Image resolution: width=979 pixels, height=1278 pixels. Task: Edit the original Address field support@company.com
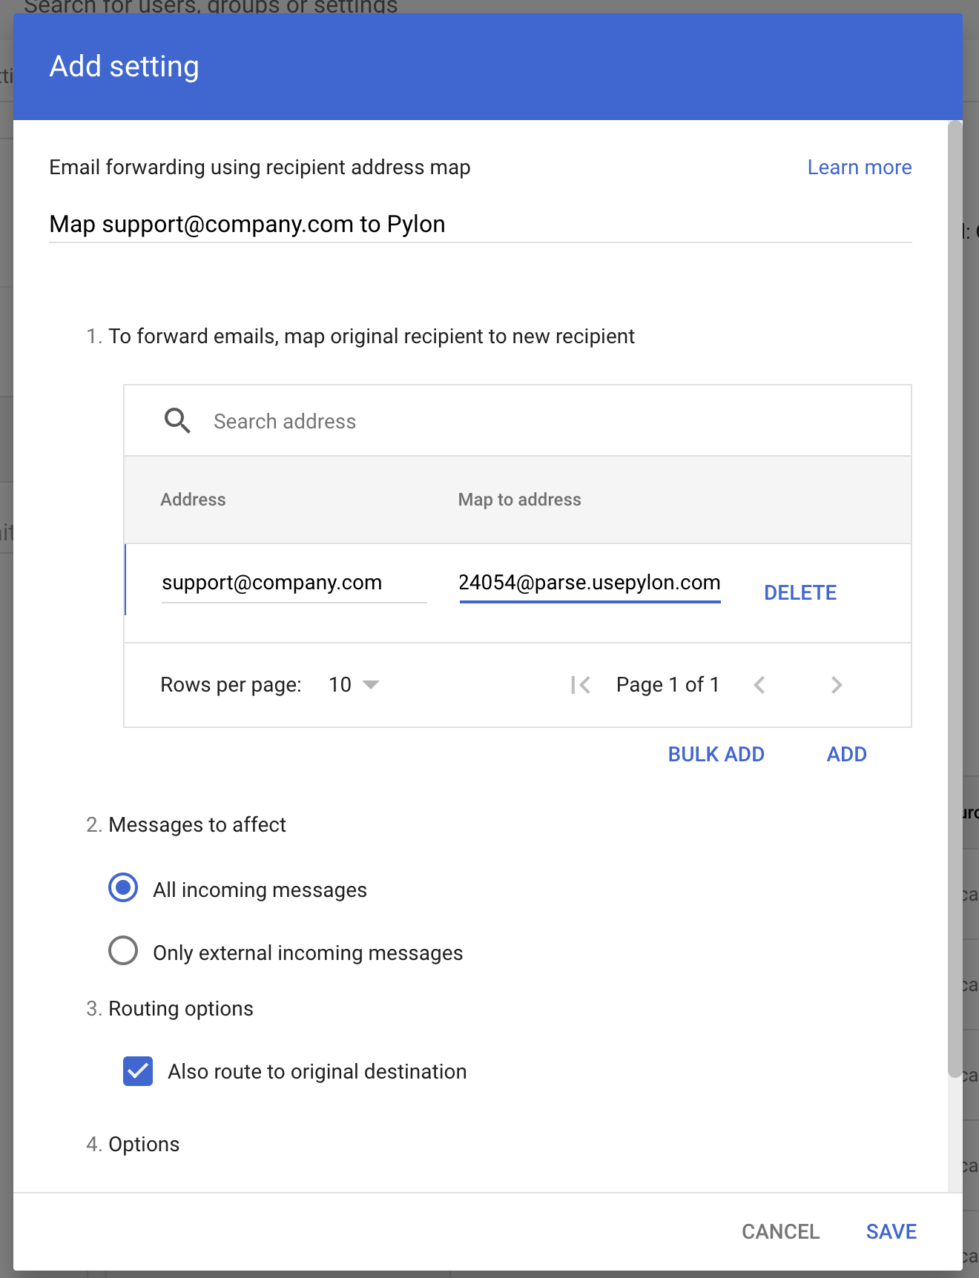293,583
